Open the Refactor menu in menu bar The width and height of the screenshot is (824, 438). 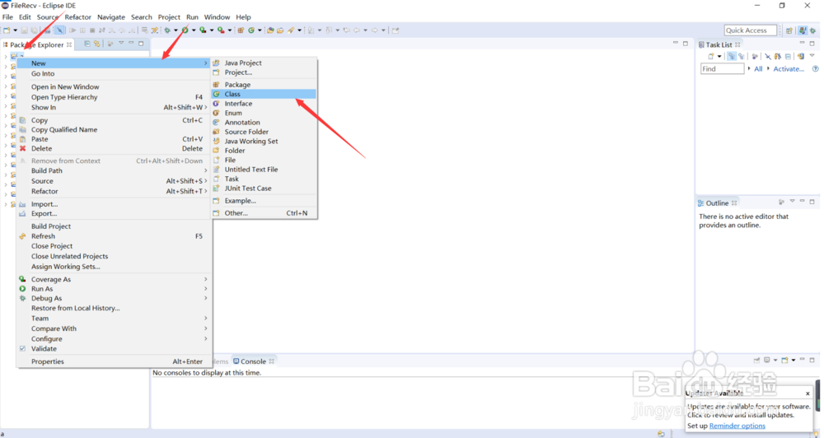(x=77, y=16)
